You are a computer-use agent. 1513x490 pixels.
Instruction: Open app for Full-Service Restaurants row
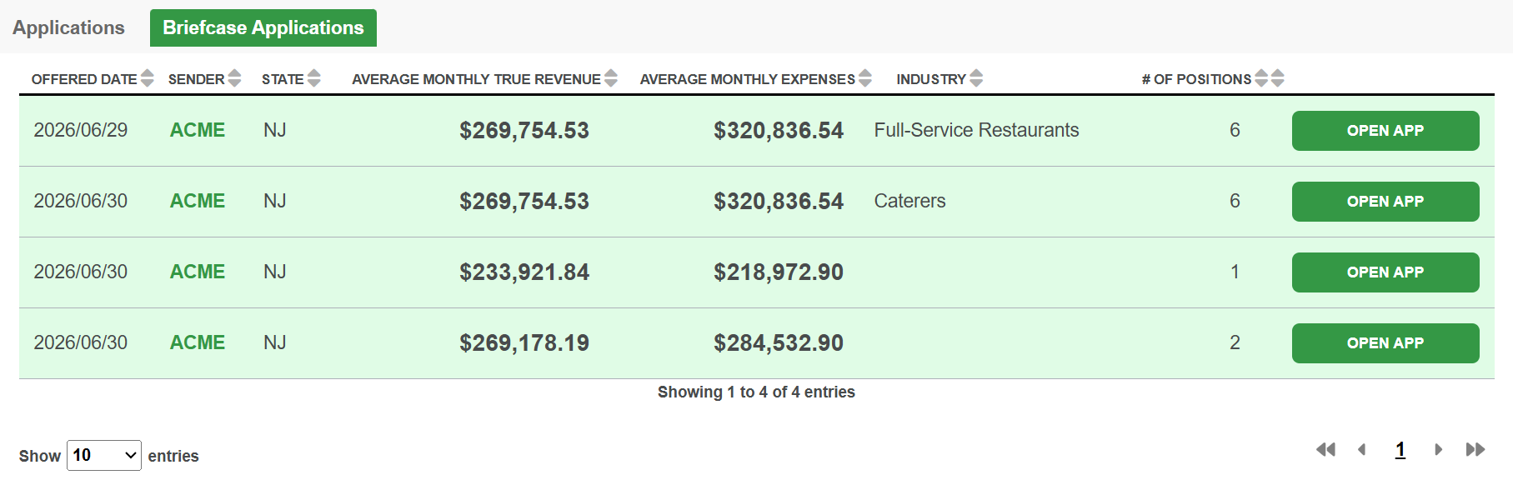pos(1385,131)
